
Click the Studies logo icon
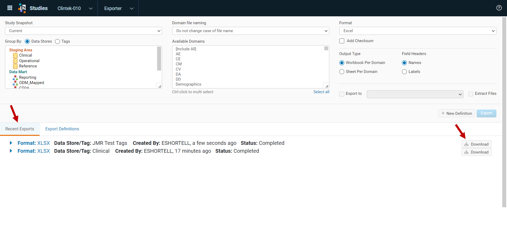pyautogui.click(x=22, y=8)
